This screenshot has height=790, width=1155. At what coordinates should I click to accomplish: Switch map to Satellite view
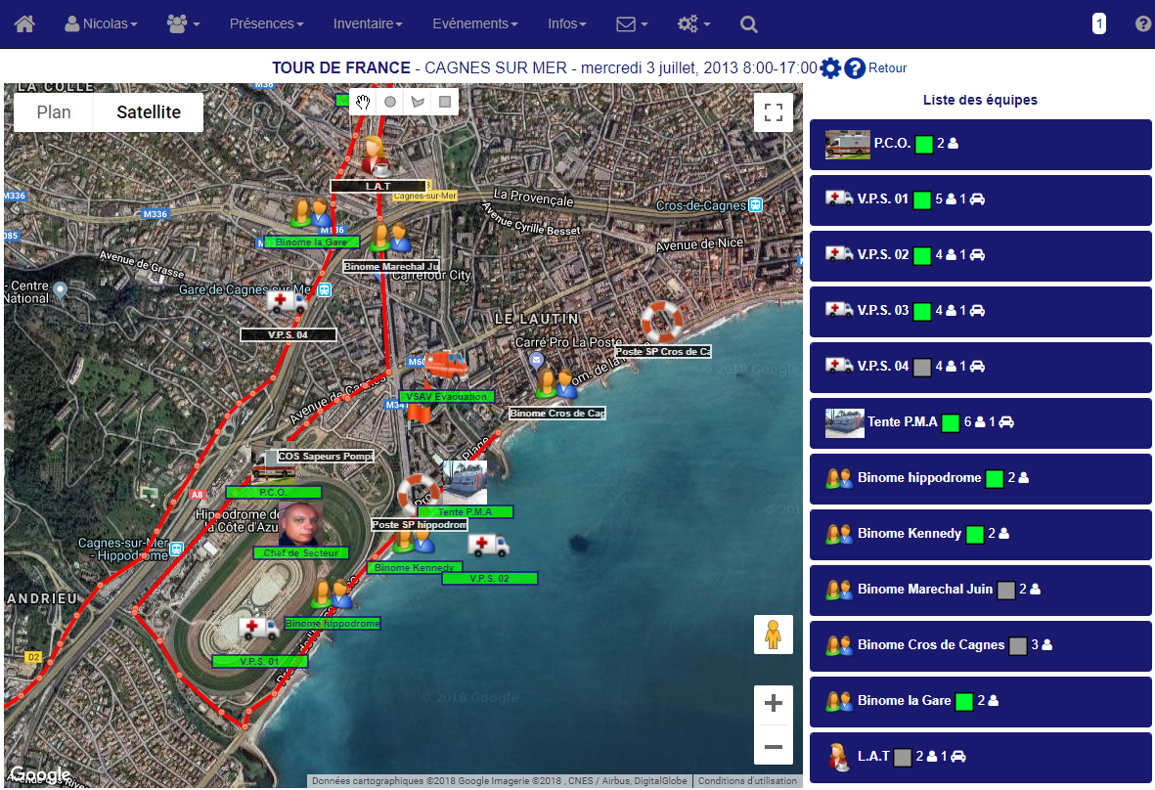149,112
